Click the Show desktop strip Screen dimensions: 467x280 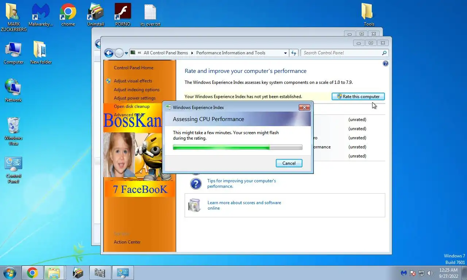(x=464, y=273)
